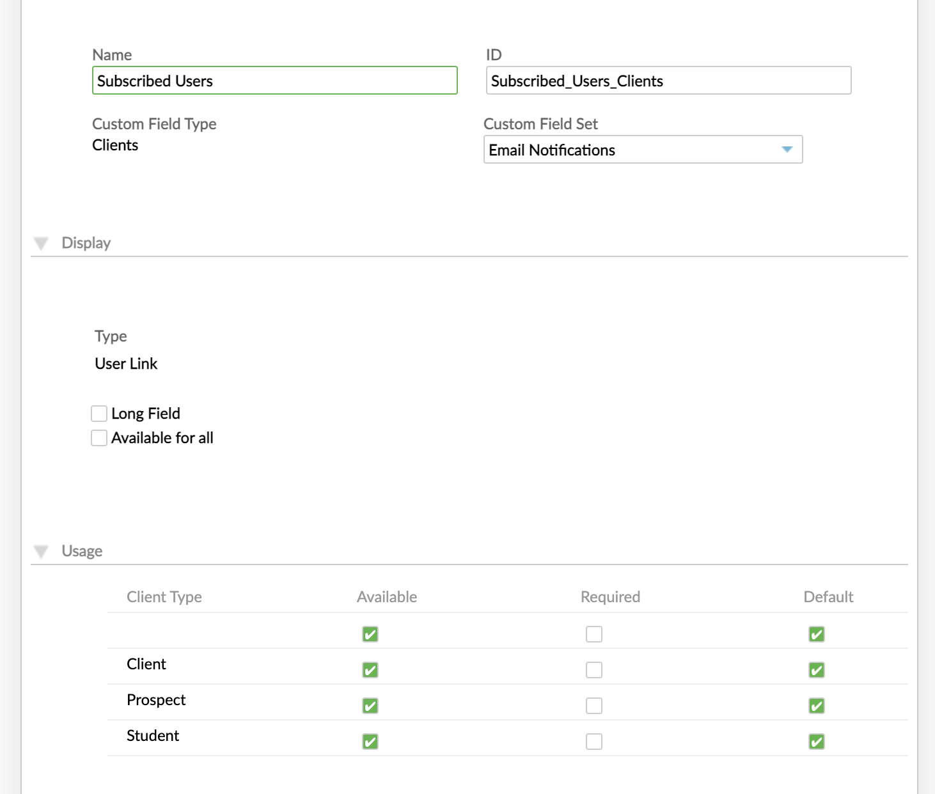Disable Default in the top usage row
This screenshot has width=935, height=794.
click(x=816, y=634)
